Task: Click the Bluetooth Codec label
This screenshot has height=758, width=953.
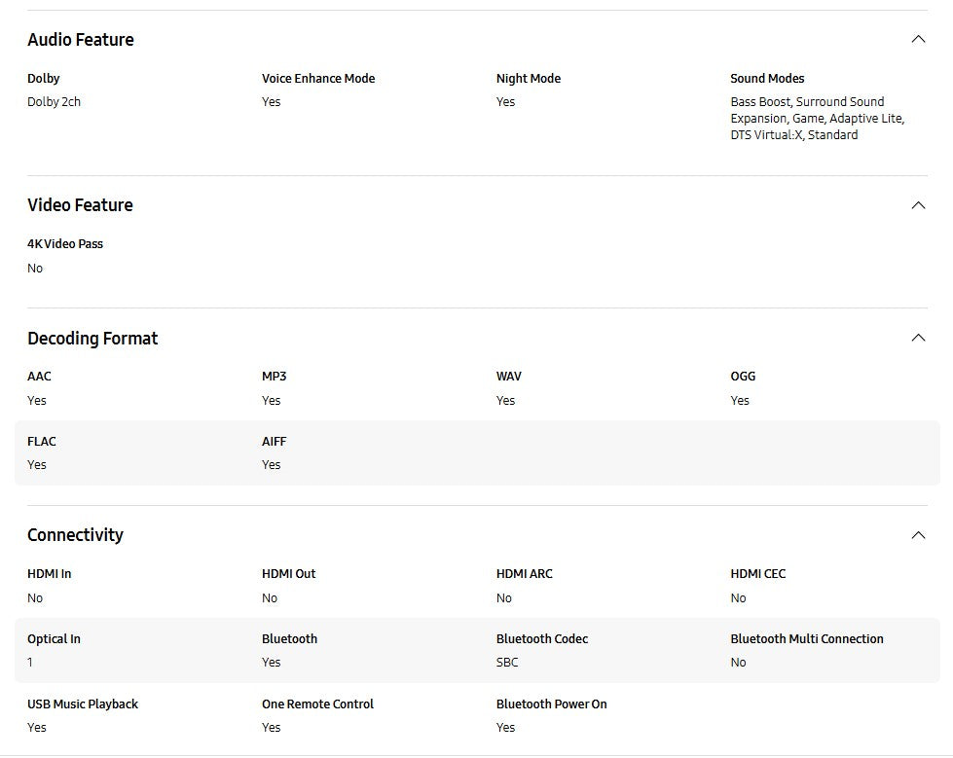Action: click(542, 639)
